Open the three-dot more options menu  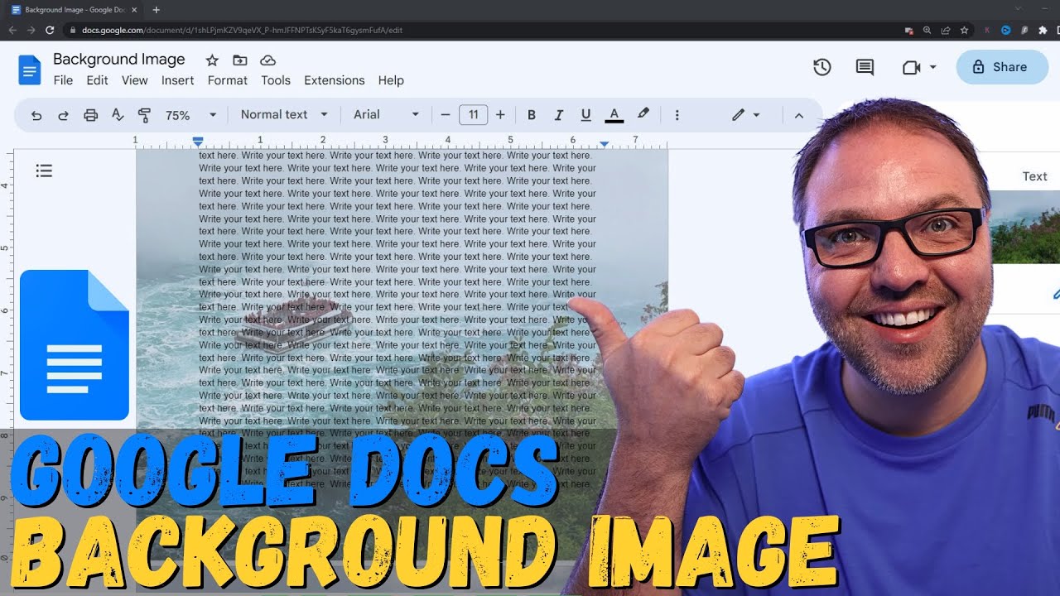coord(677,115)
